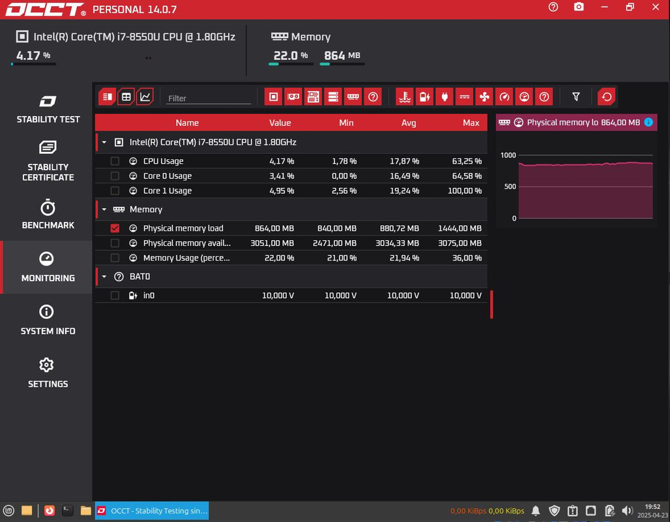The height and width of the screenshot is (522, 670).
Task: Toggle the usage gauge sensor filter
Action: 524,97
